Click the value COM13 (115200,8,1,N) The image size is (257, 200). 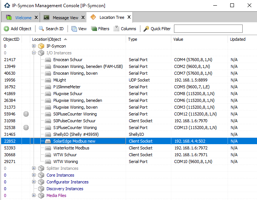195,128
